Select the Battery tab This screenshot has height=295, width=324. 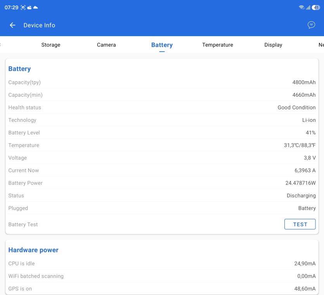coord(162,45)
